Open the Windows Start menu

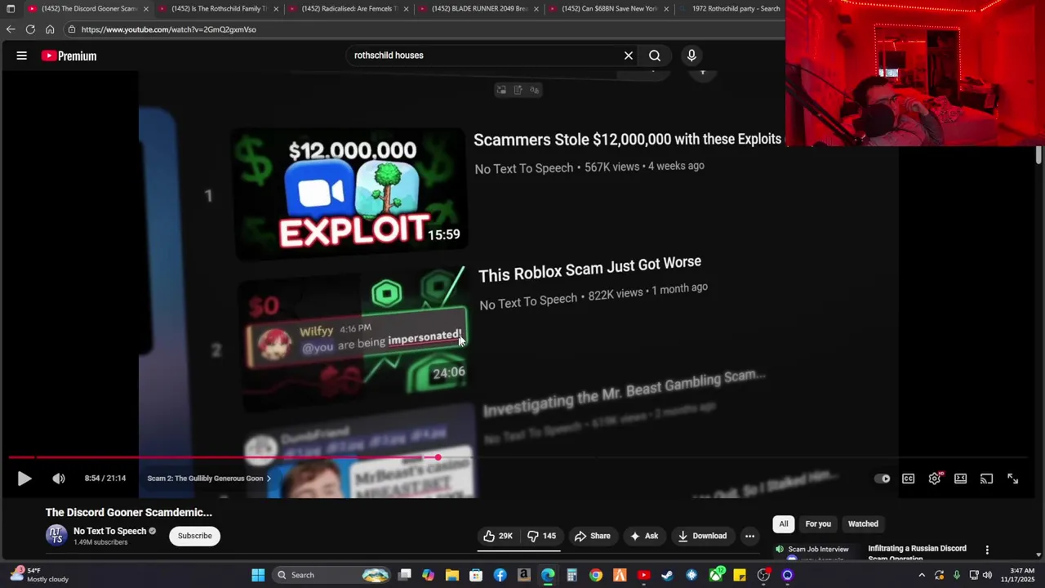click(258, 575)
